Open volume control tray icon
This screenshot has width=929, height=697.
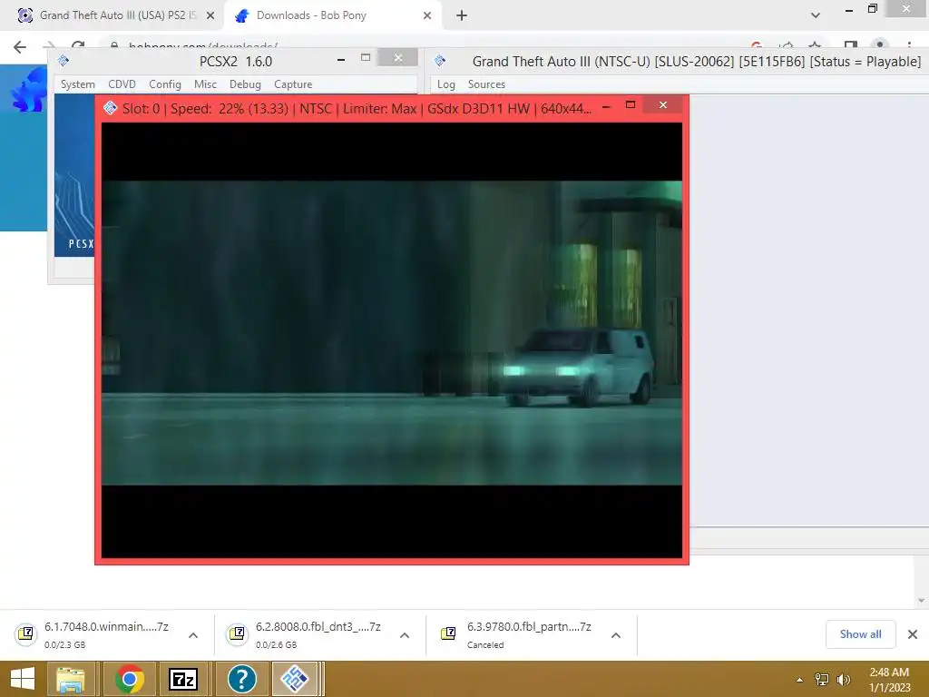(x=844, y=680)
